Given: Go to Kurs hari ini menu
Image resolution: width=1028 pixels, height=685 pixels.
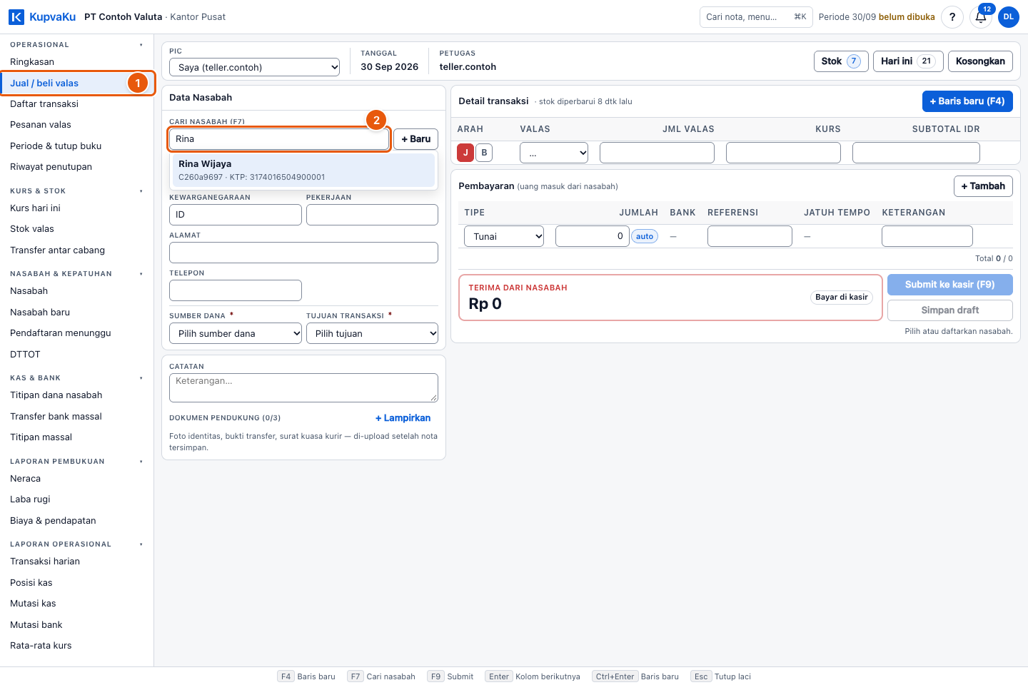Looking at the screenshot, I should (77, 208).
